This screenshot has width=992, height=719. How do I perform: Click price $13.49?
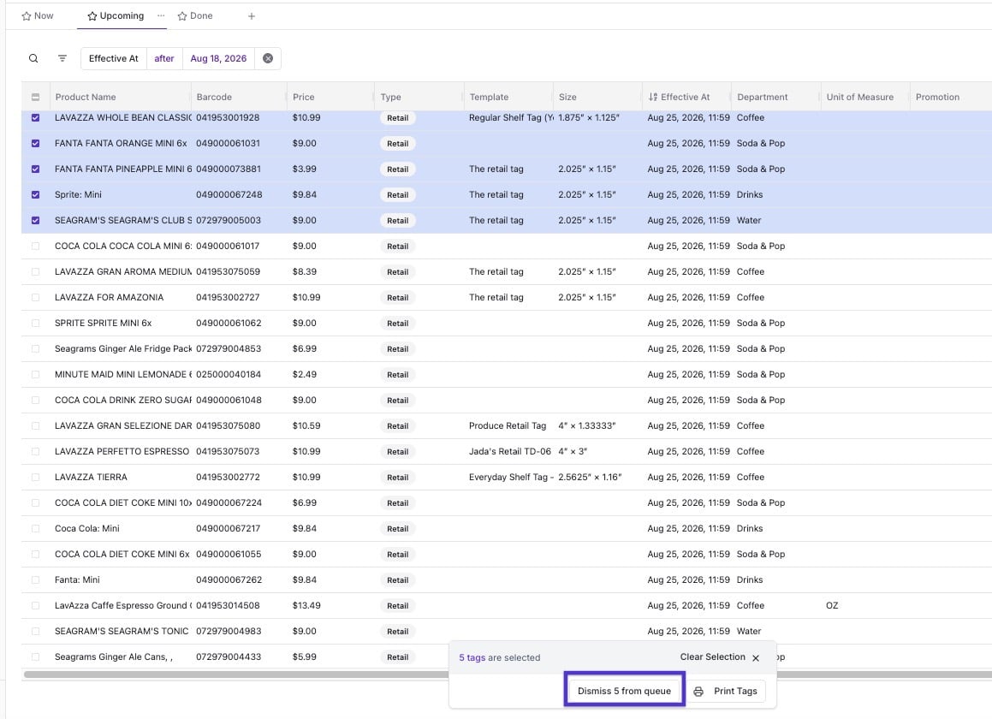306,606
